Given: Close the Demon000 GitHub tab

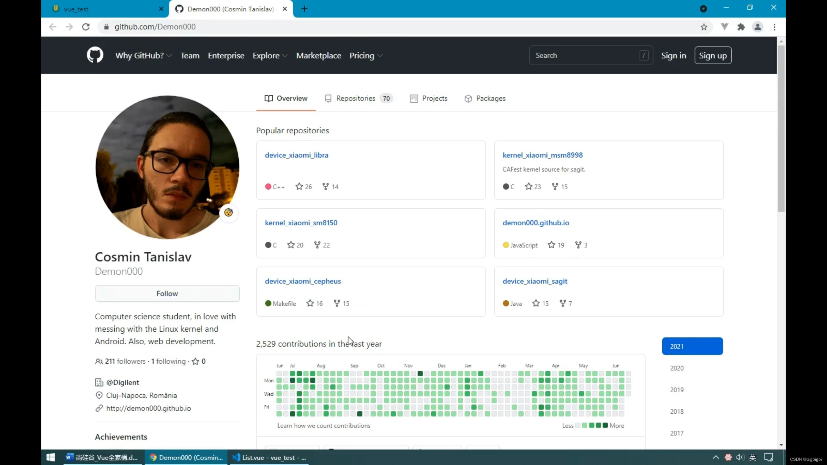Looking at the screenshot, I should click(x=285, y=9).
